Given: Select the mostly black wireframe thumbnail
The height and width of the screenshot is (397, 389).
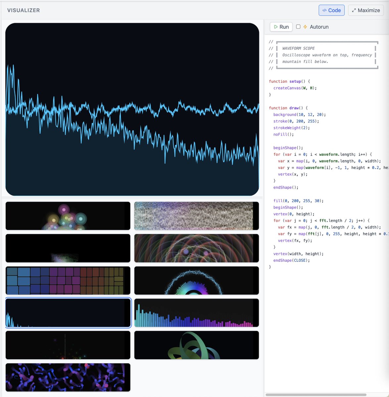Looking at the screenshot, I should pyautogui.click(x=68, y=248).
